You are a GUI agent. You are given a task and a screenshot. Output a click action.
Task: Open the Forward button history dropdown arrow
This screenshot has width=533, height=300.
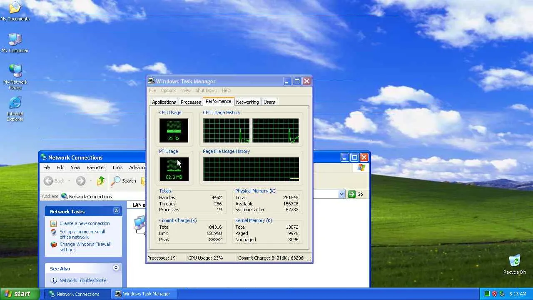coord(90,181)
